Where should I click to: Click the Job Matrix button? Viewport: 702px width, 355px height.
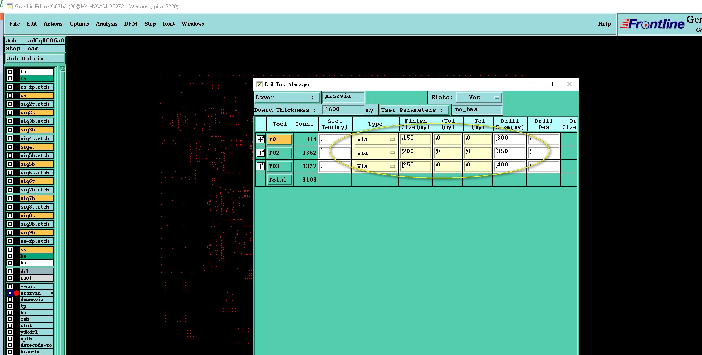[x=35, y=58]
